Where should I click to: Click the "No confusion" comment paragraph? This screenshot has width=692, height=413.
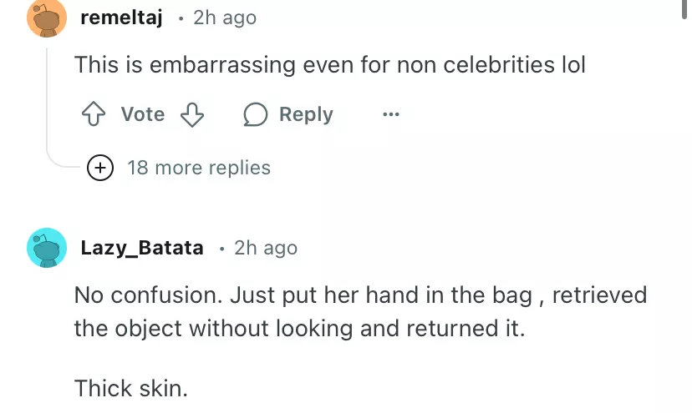tap(360, 311)
